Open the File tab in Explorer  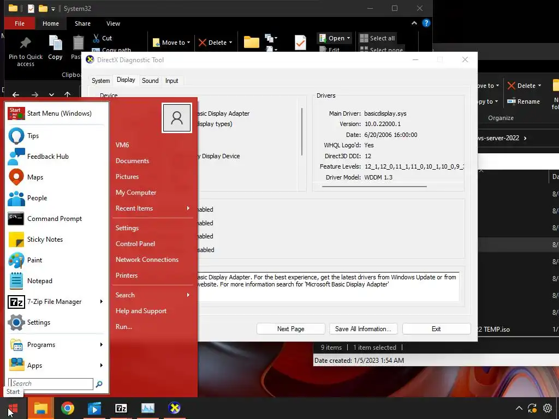point(20,23)
